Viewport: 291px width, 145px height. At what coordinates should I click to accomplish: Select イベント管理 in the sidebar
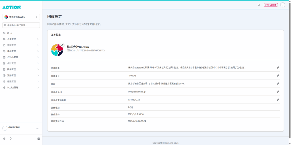point(21,57)
